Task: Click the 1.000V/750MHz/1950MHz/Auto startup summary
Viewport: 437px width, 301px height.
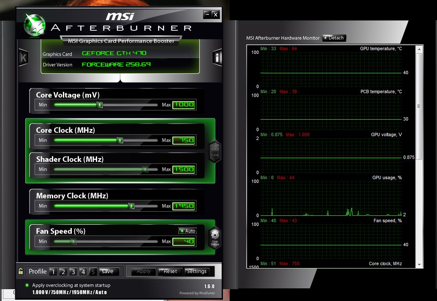Action: click(x=69, y=293)
